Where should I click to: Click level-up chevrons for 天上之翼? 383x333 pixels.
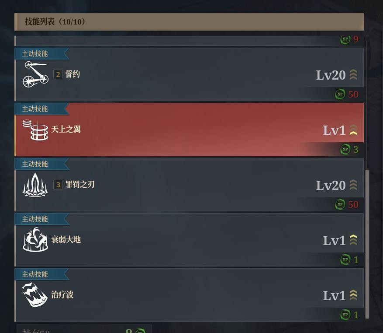[x=353, y=130]
